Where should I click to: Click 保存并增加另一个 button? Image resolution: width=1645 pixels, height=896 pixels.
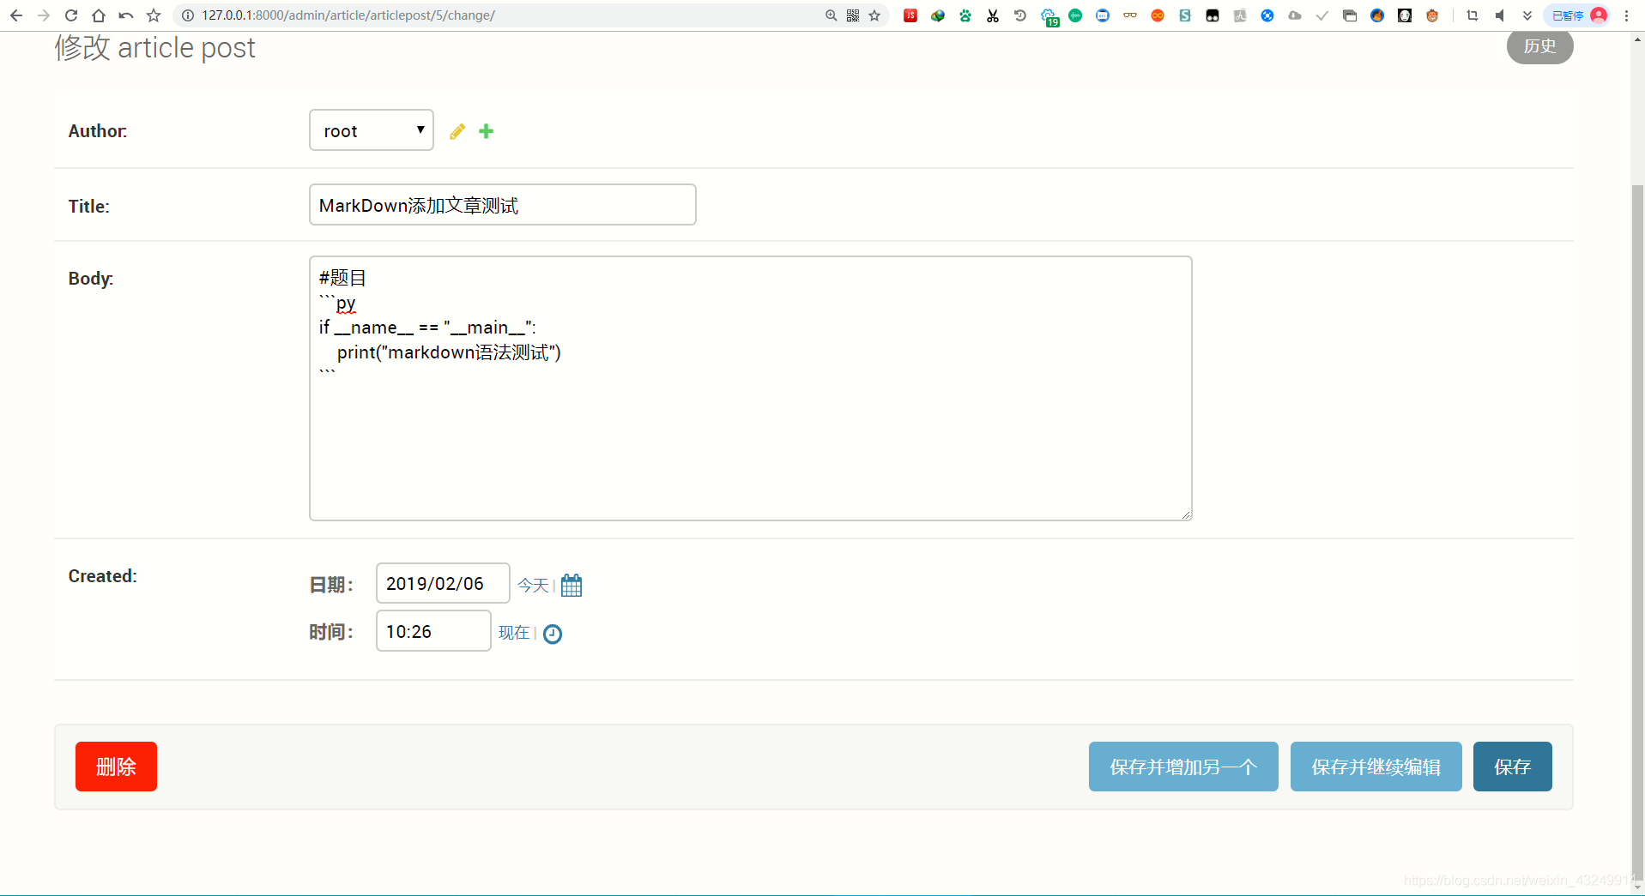1183,767
